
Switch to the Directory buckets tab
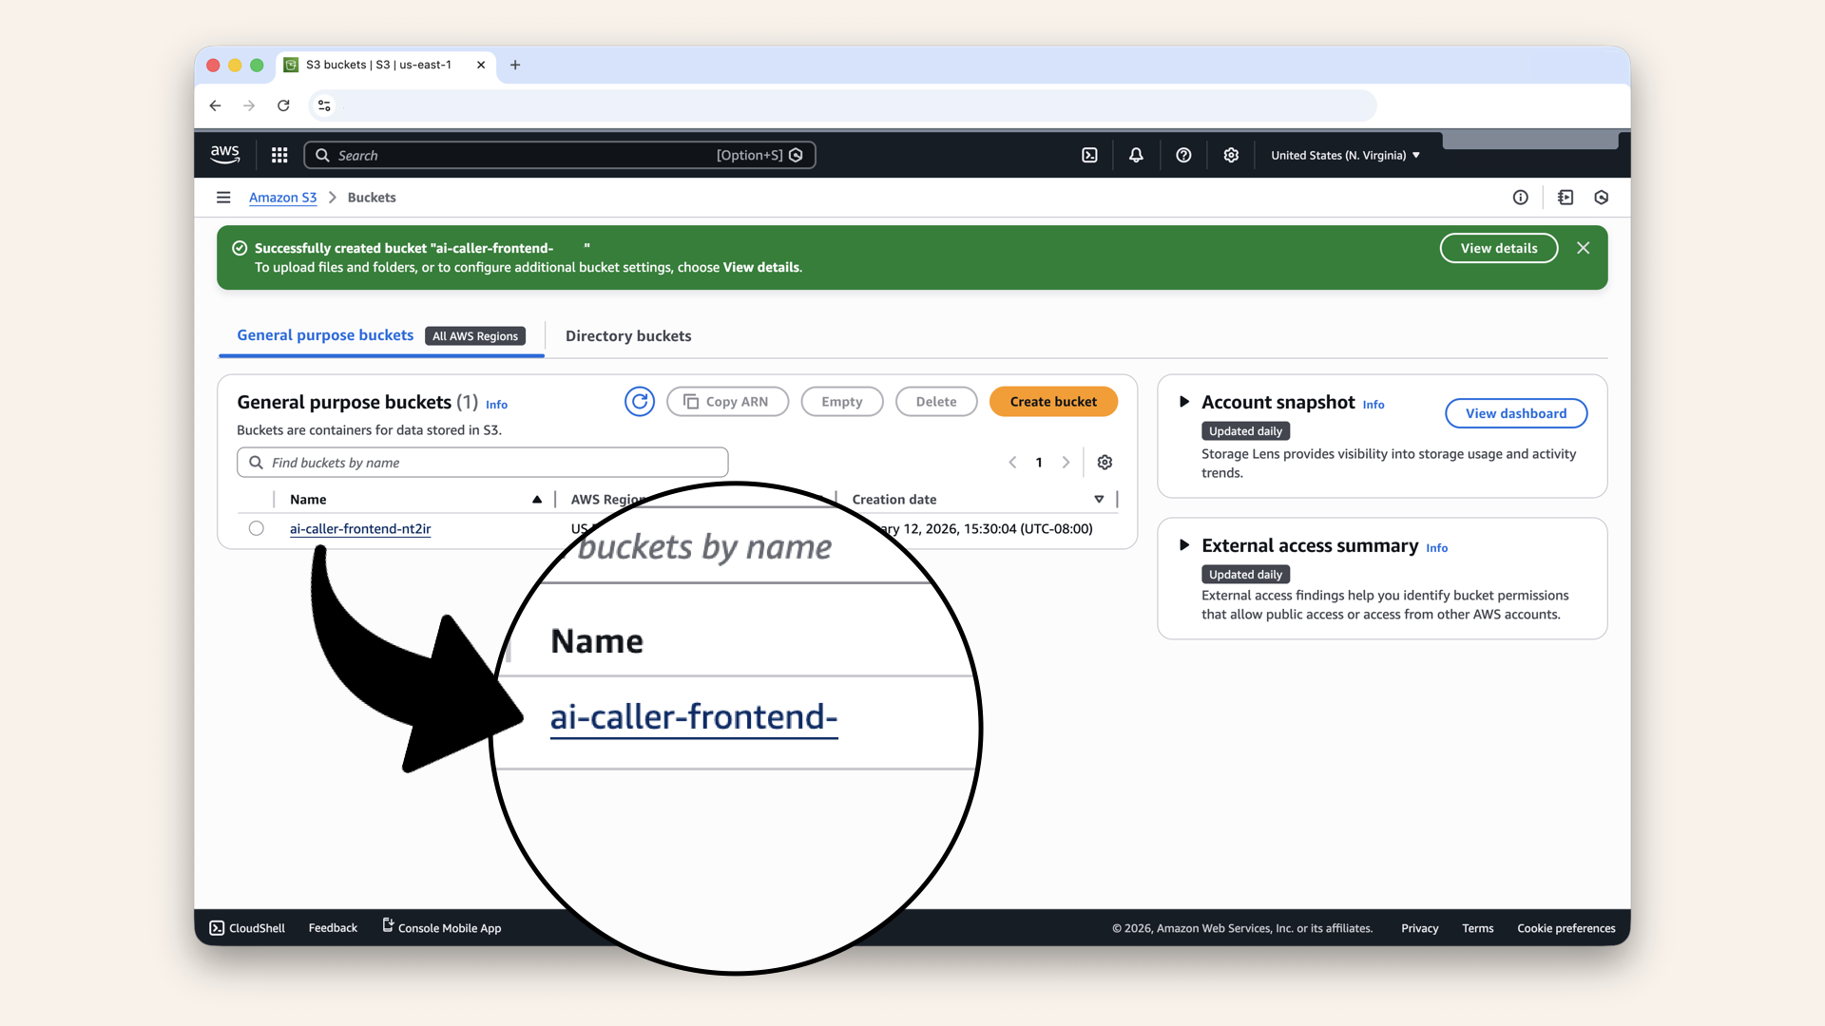tap(628, 336)
